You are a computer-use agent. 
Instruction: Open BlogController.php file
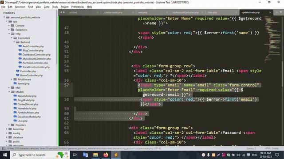point(33,50)
